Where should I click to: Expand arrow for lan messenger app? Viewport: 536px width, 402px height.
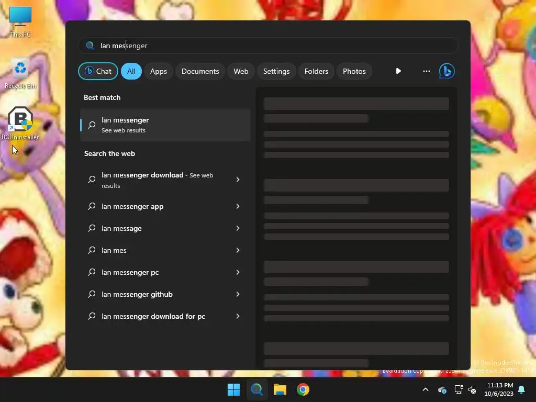tap(238, 206)
